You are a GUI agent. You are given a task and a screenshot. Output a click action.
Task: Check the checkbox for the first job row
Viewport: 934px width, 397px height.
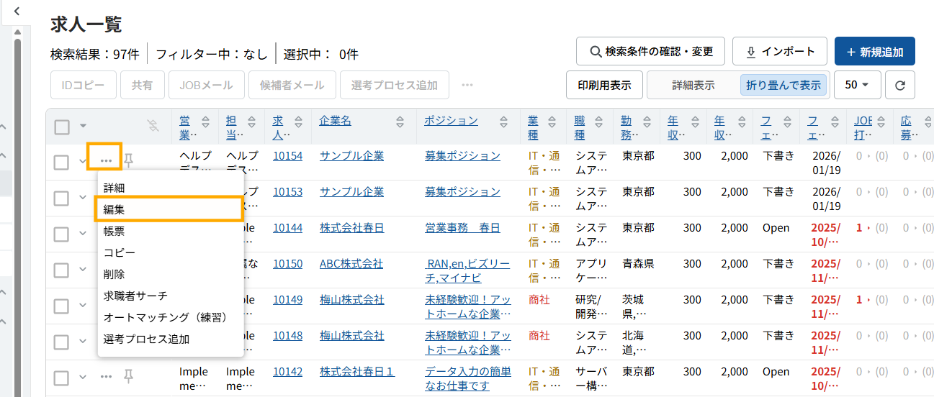tap(62, 162)
